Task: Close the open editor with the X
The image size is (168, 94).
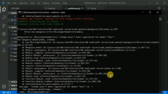Action: point(12,20)
